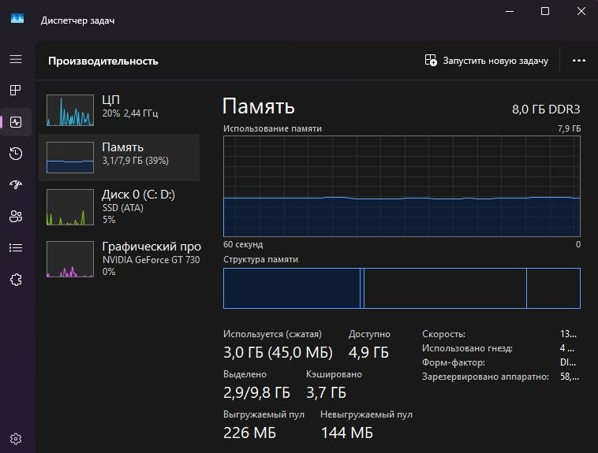Click the GPU mini graph thumbnail
The height and width of the screenshot is (453, 598).
[x=70, y=258]
